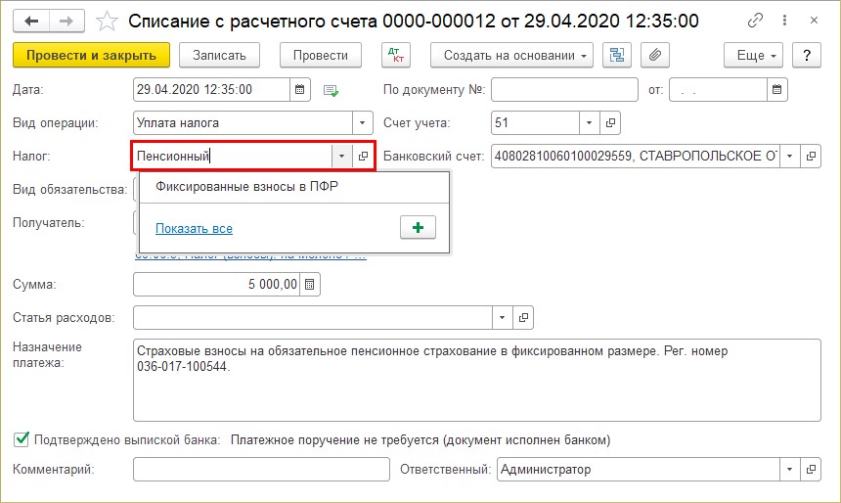Click the 'Провести' button
841x503 pixels.
321,56
